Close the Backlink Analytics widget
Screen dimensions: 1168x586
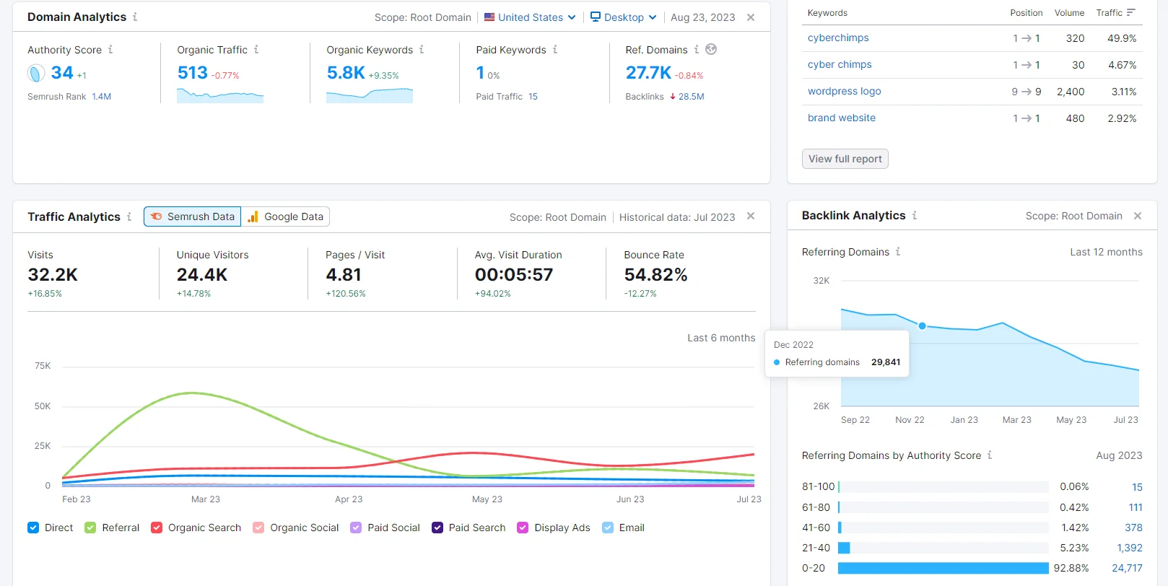[1138, 216]
